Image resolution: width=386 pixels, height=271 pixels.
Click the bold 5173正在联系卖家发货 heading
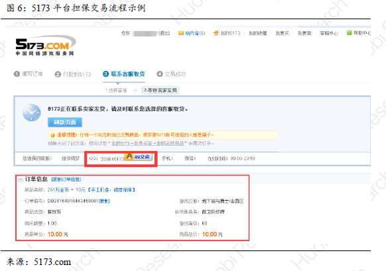(117, 109)
